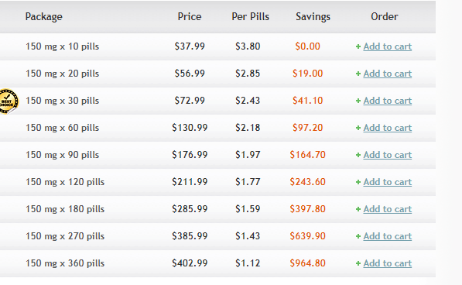Add 150 mg x 270 pills to cart
This screenshot has height=285, width=462.
click(x=387, y=236)
